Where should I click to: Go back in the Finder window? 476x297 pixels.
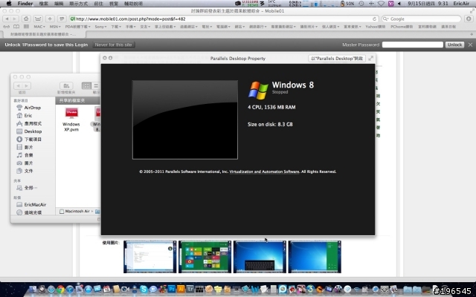[18, 86]
